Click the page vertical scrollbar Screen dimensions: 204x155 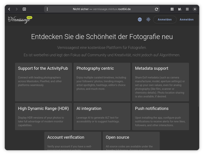198,61
